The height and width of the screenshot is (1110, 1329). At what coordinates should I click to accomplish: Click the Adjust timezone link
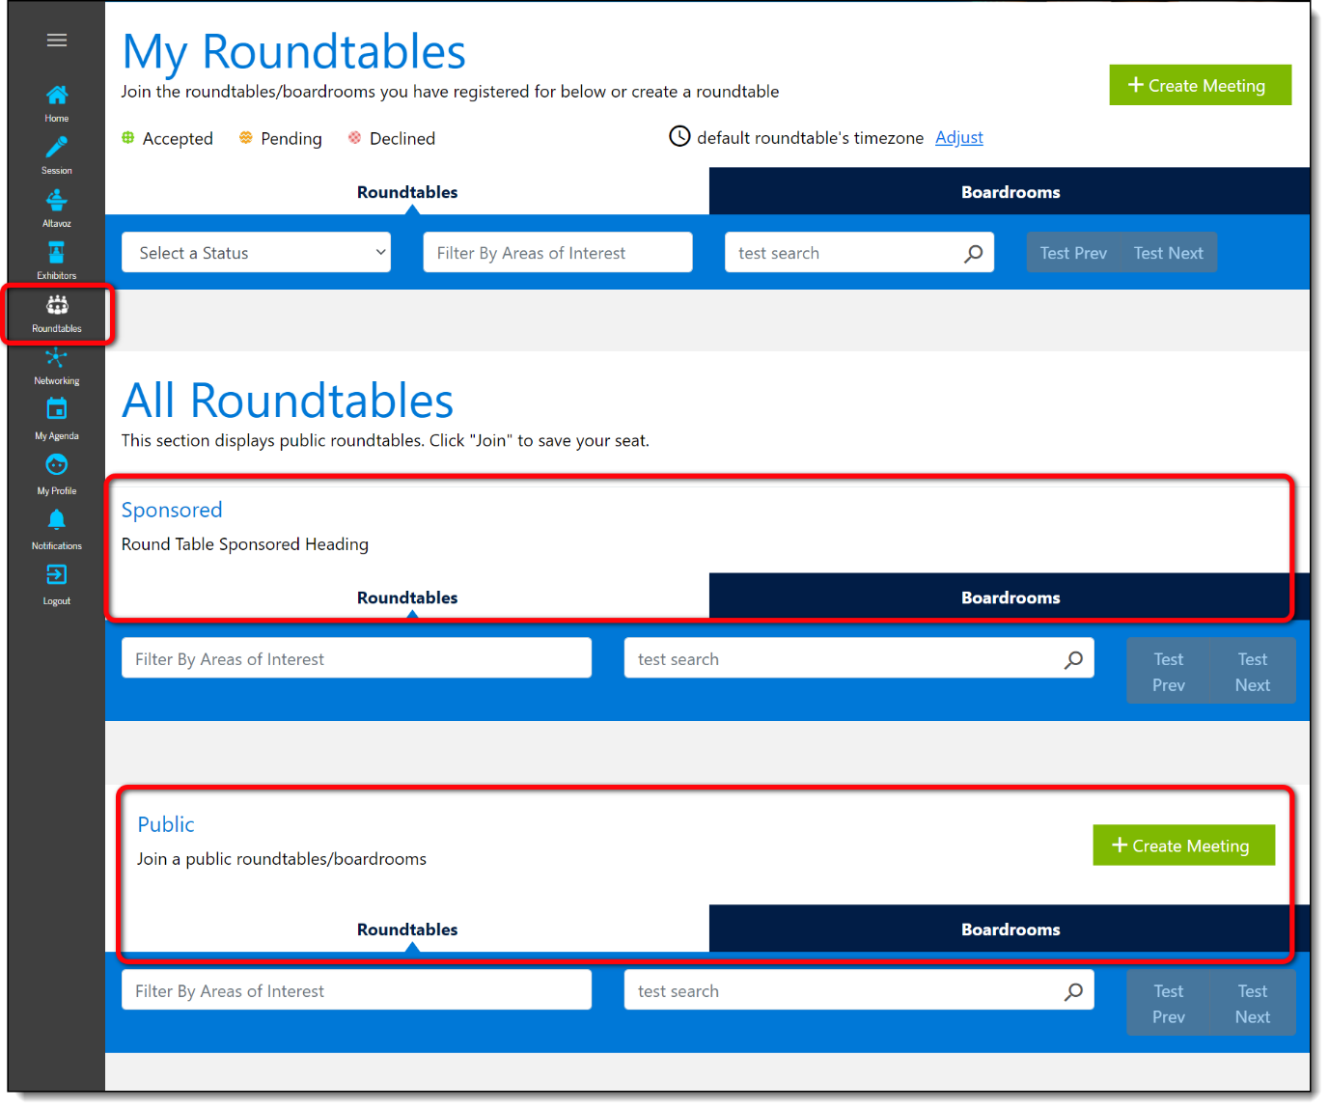tap(958, 138)
